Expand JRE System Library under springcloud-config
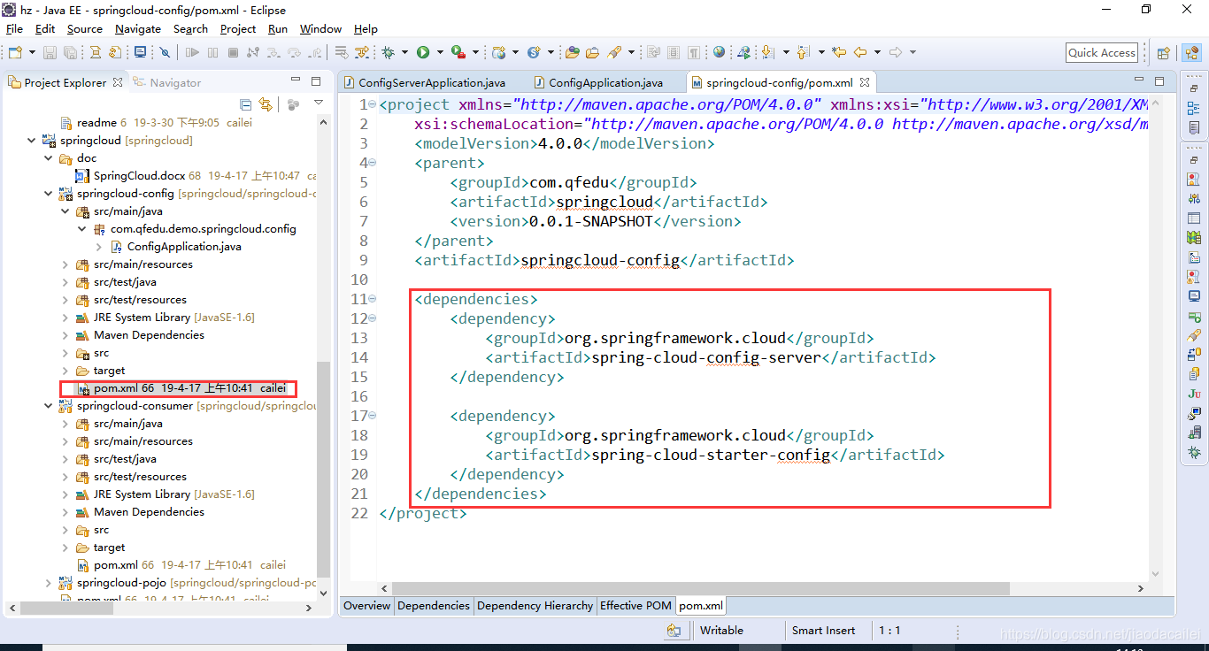 [65, 318]
